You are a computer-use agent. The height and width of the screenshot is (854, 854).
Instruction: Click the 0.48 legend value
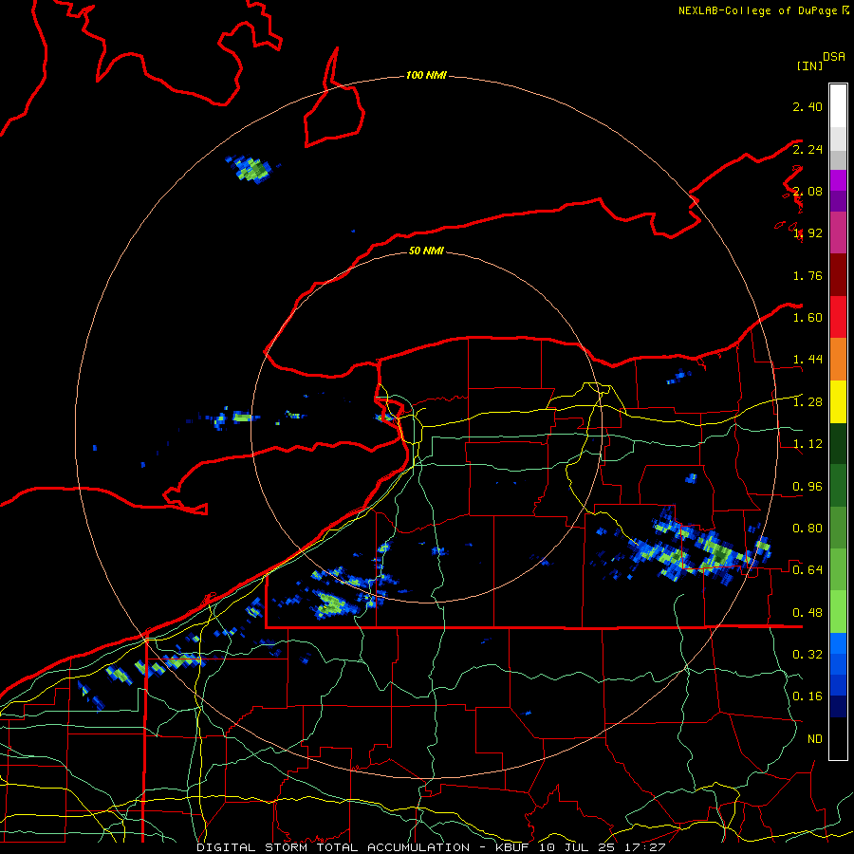coord(808,613)
